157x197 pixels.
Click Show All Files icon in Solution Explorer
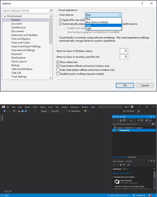142,120
